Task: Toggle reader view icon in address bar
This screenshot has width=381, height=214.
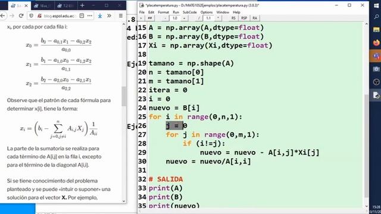Action: pos(82,16)
